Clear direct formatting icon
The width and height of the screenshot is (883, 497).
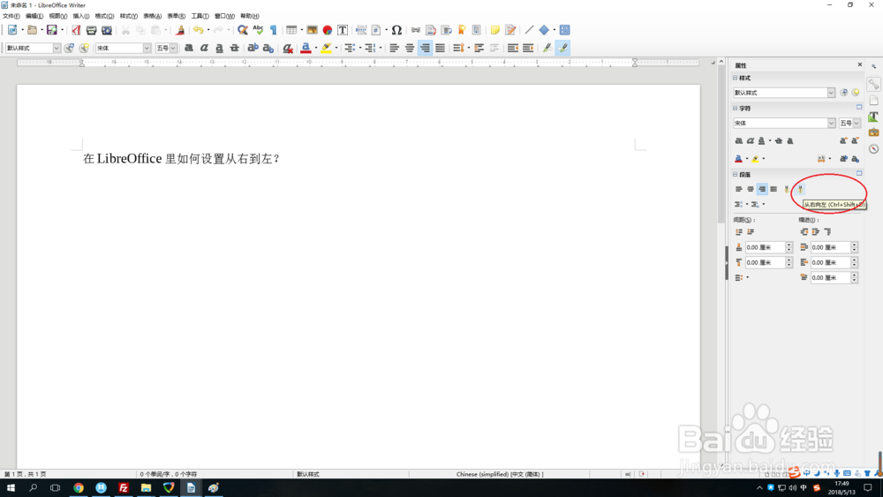pyautogui.click(x=288, y=48)
